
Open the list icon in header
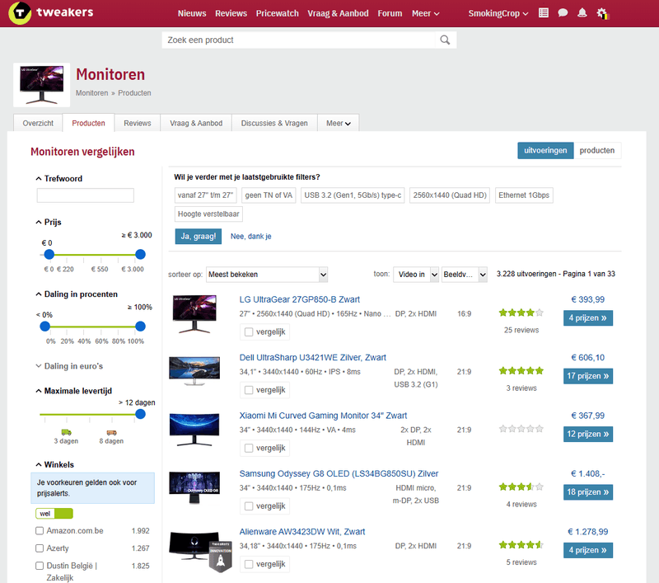[x=544, y=13]
